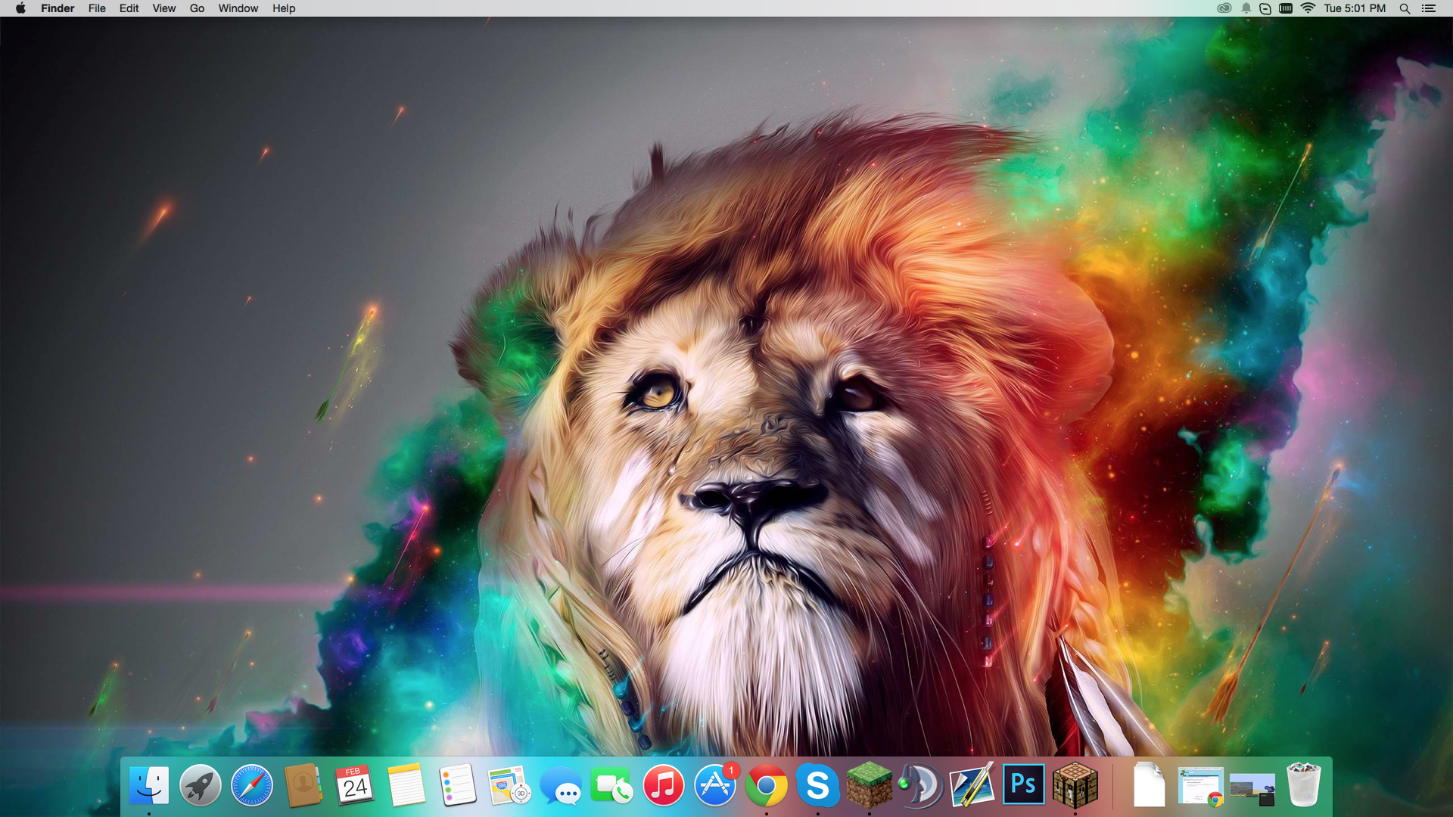Open Skype from the dock

pyautogui.click(x=818, y=785)
